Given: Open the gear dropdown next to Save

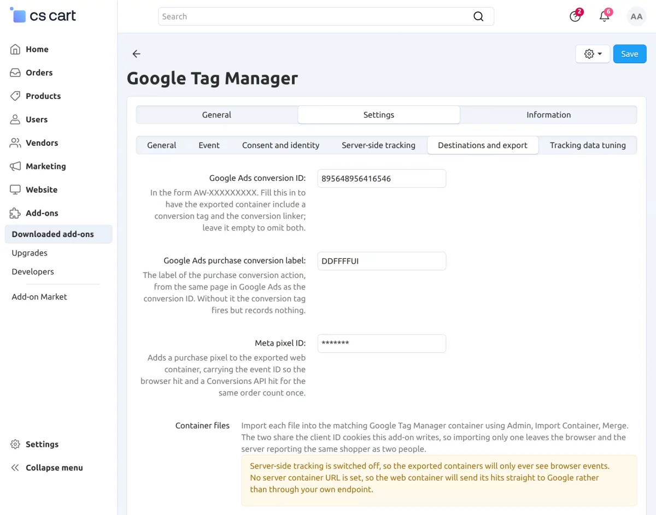Looking at the screenshot, I should pos(593,54).
